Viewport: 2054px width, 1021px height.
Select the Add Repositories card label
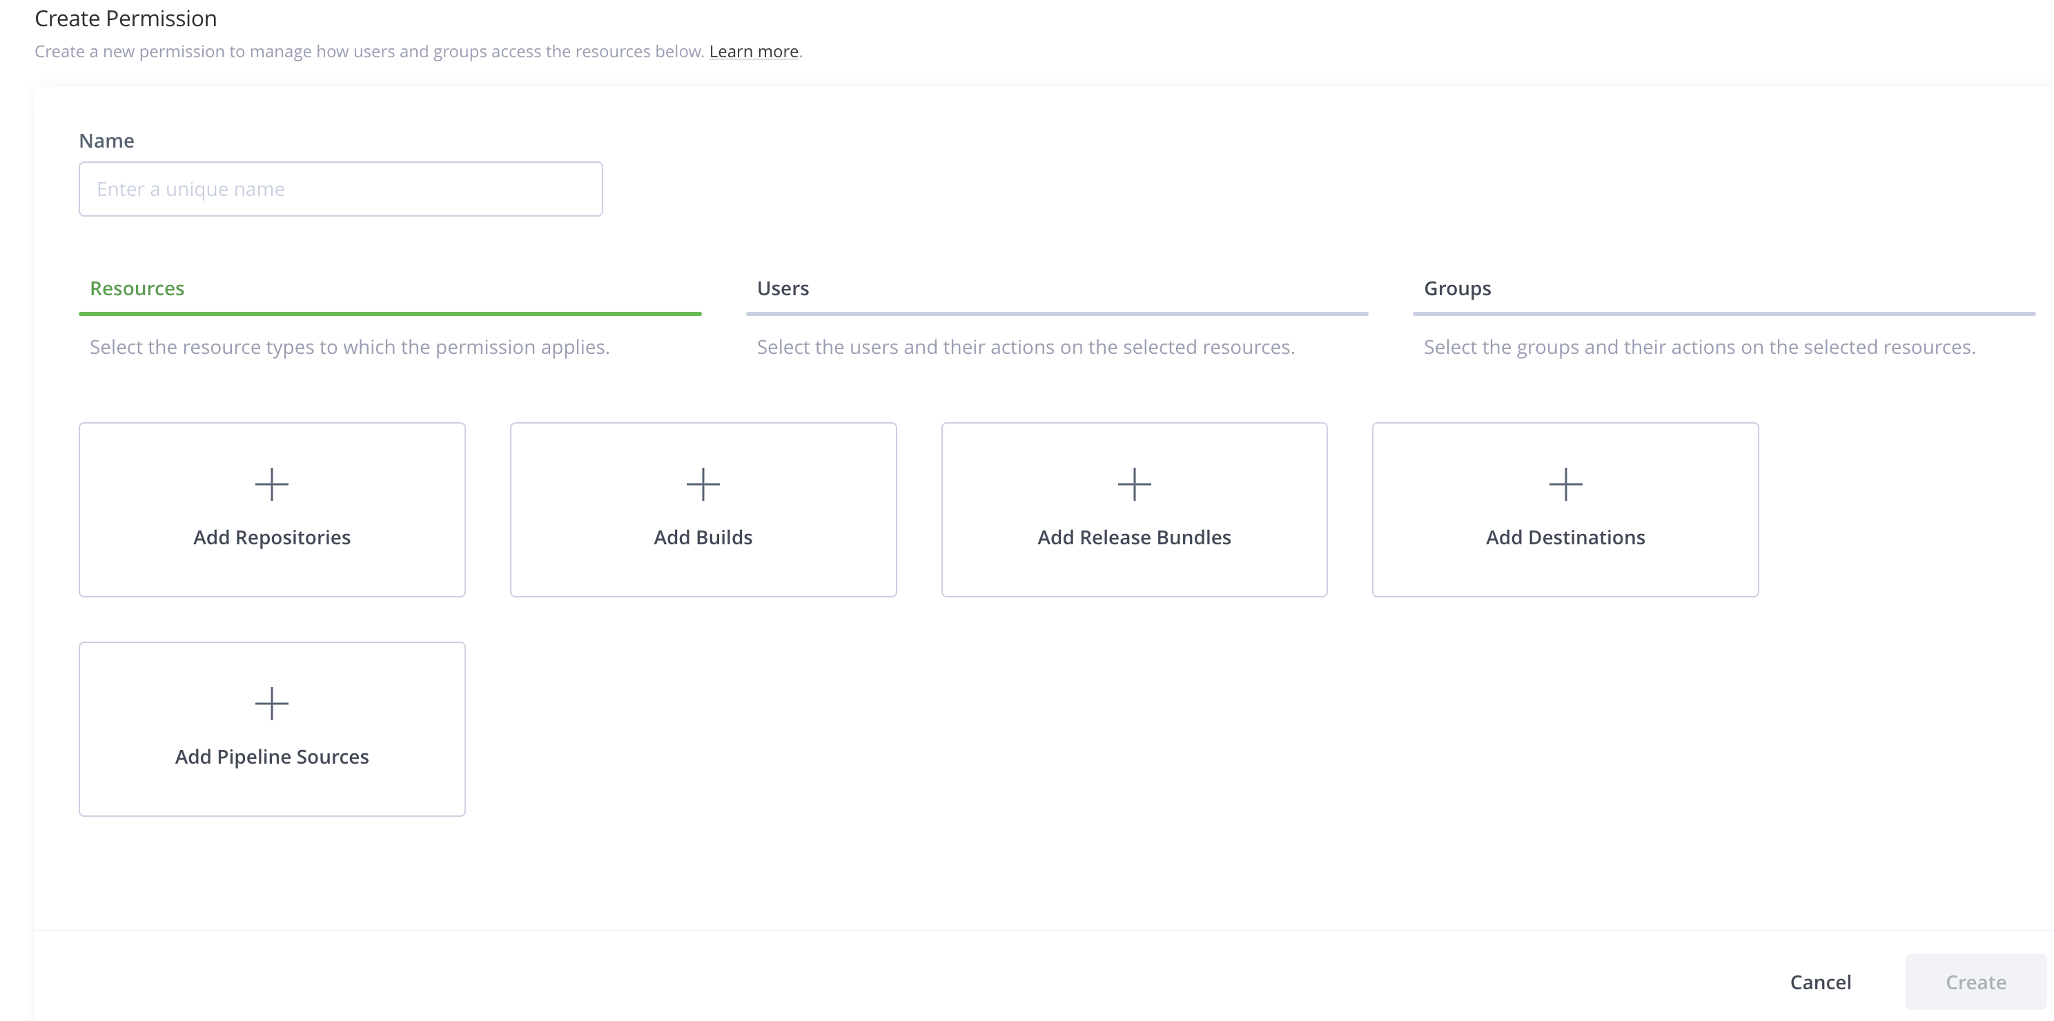point(271,537)
